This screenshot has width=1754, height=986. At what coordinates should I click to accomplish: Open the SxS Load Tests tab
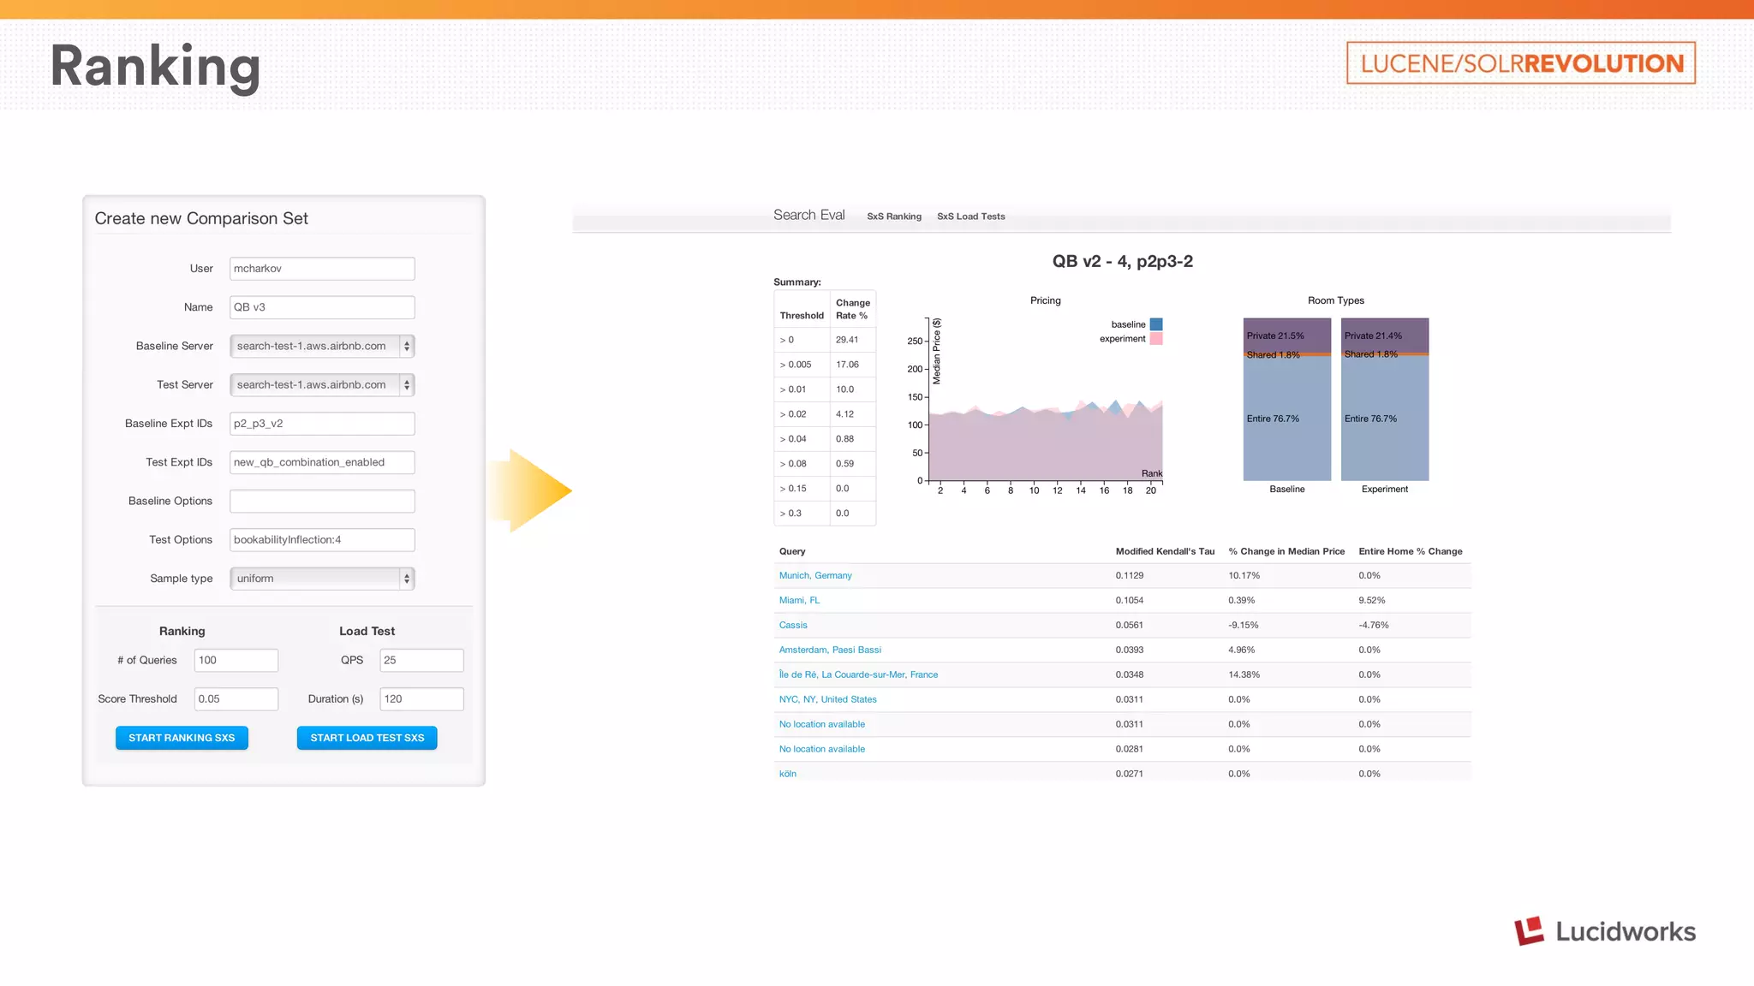[x=970, y=217]
